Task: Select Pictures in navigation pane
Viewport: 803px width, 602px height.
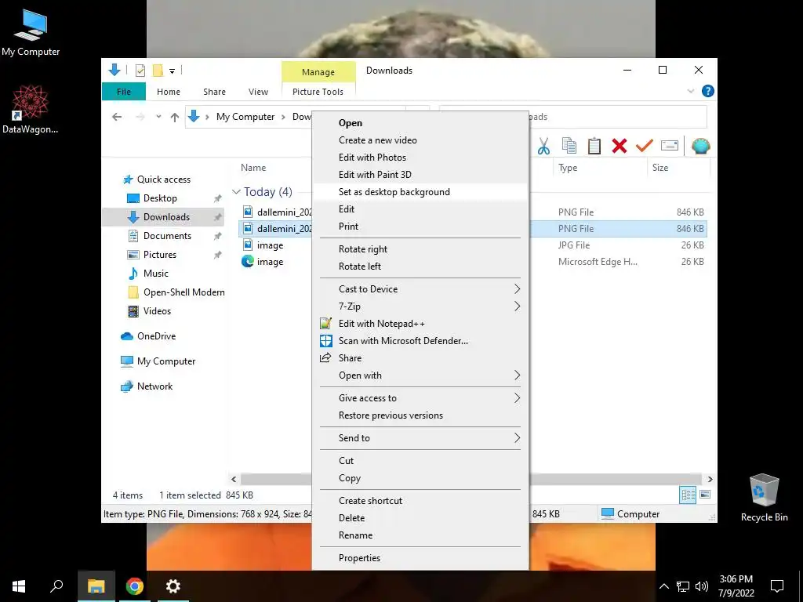Action: [159, 255]
